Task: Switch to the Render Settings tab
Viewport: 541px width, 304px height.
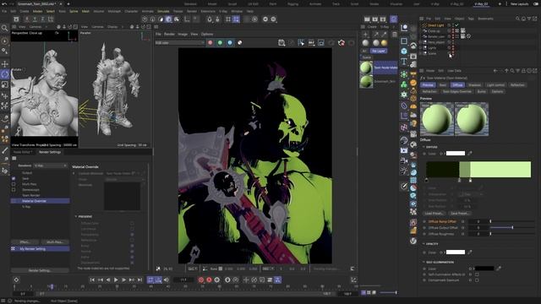Action: (x=50, y=152)
